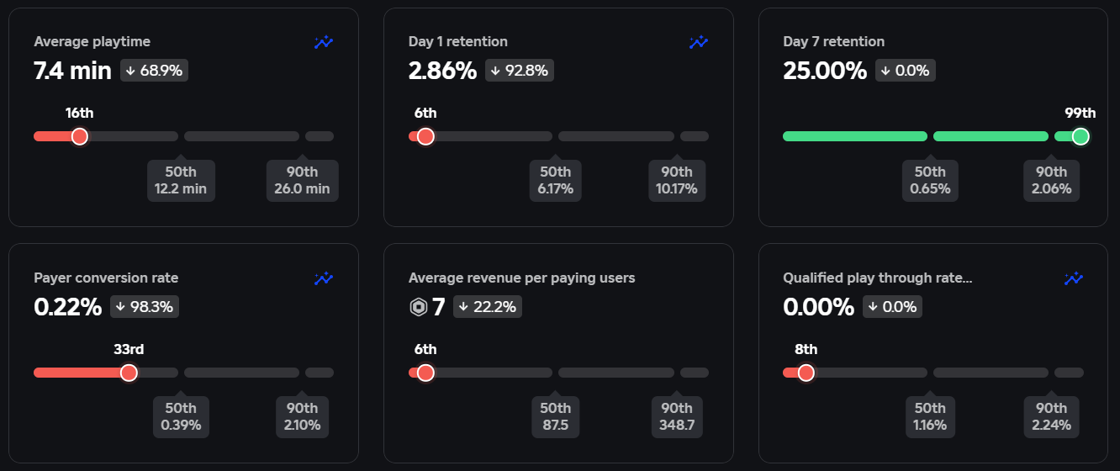This screenshot has width=1120, height=471.
Task: Open trend chart icon for Payer conversion rate
Action: point(324,278)
